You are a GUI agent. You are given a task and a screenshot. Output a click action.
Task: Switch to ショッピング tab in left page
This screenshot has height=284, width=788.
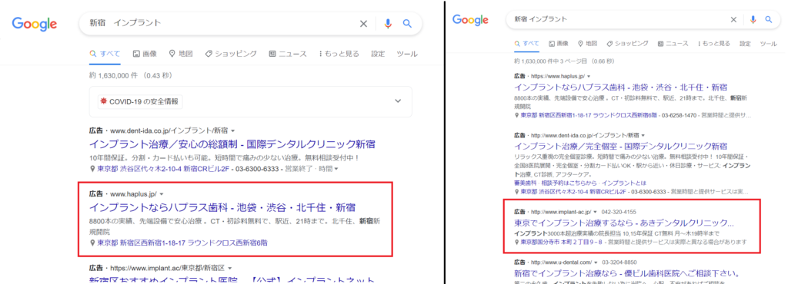pyautogui.click(x=231, y=54)
